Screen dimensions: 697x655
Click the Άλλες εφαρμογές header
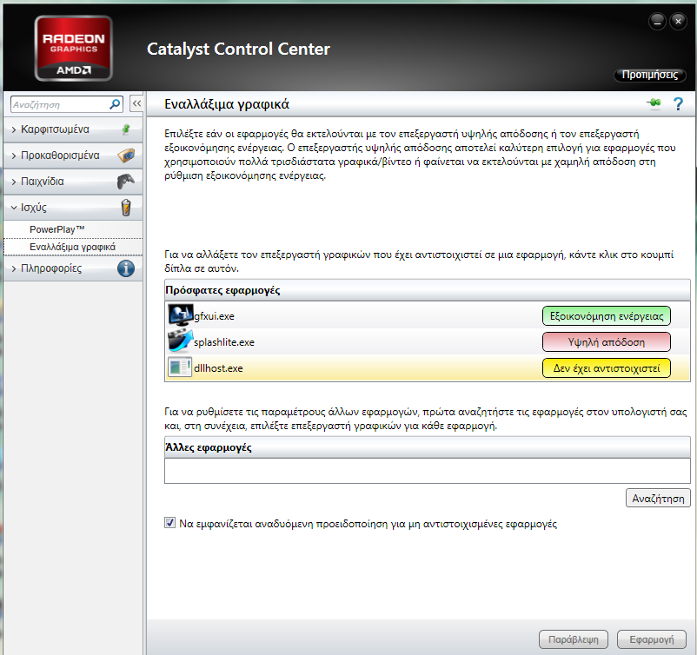(428, 447)
